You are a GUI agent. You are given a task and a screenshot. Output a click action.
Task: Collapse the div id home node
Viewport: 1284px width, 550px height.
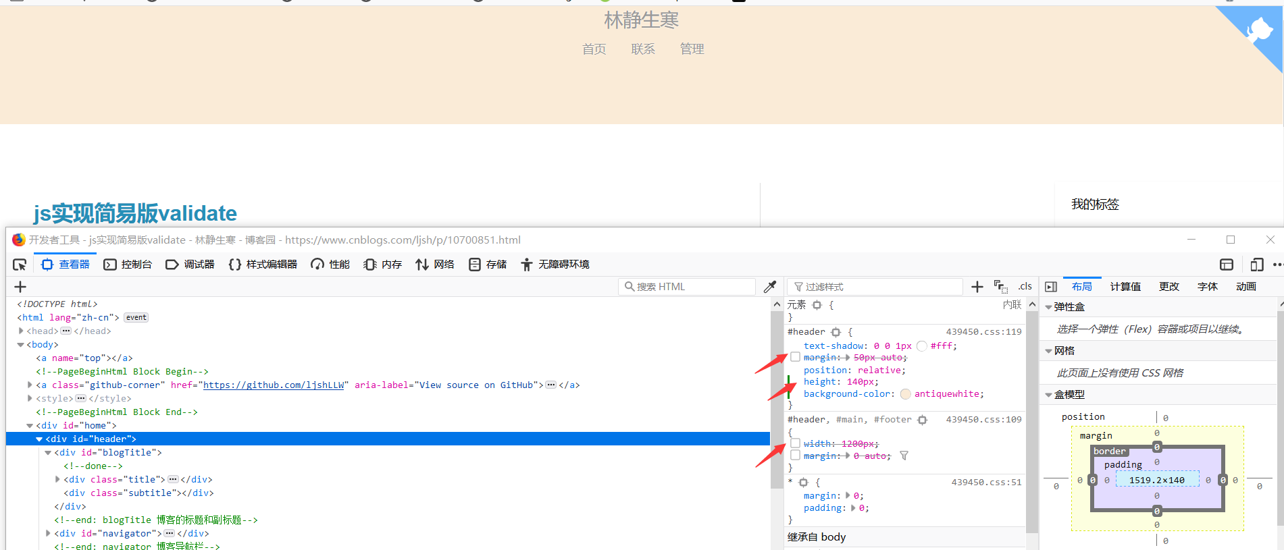pyautogui.click(x=30, y=426)
